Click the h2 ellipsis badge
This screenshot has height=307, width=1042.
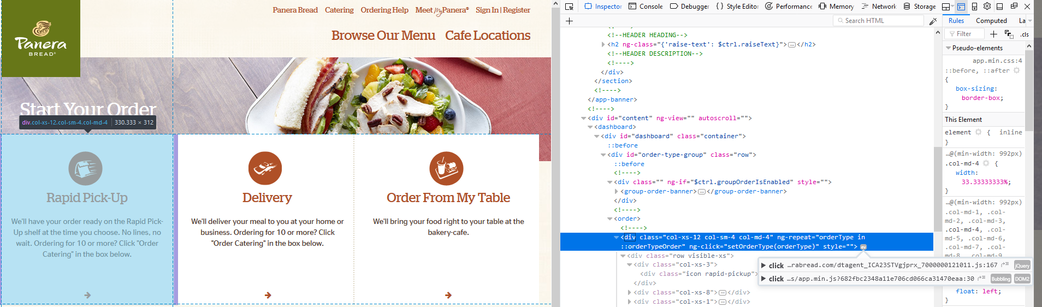coord(792,45)
